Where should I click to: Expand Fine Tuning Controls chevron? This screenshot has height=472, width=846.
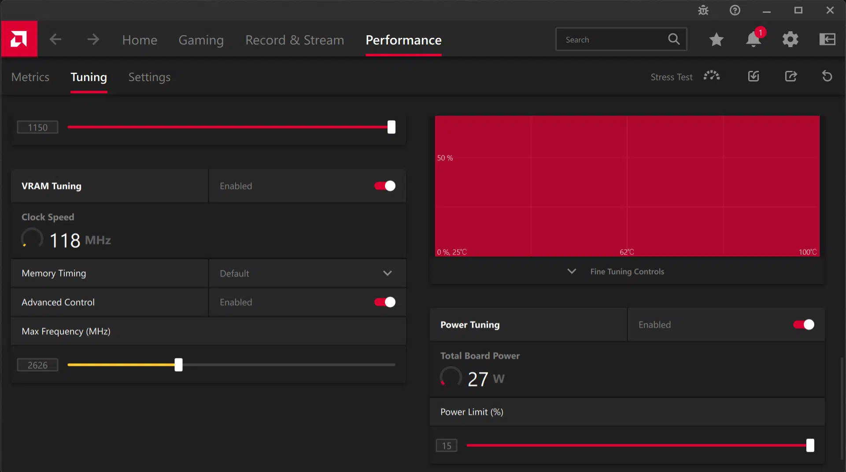click(x=572, y=271)
